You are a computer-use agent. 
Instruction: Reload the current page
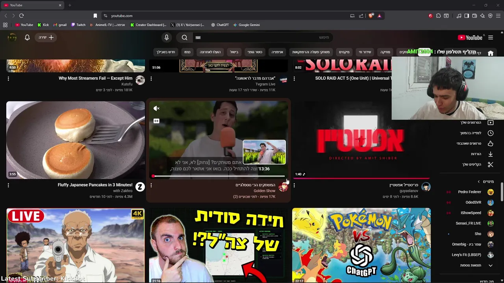click(x=21, y=16)
